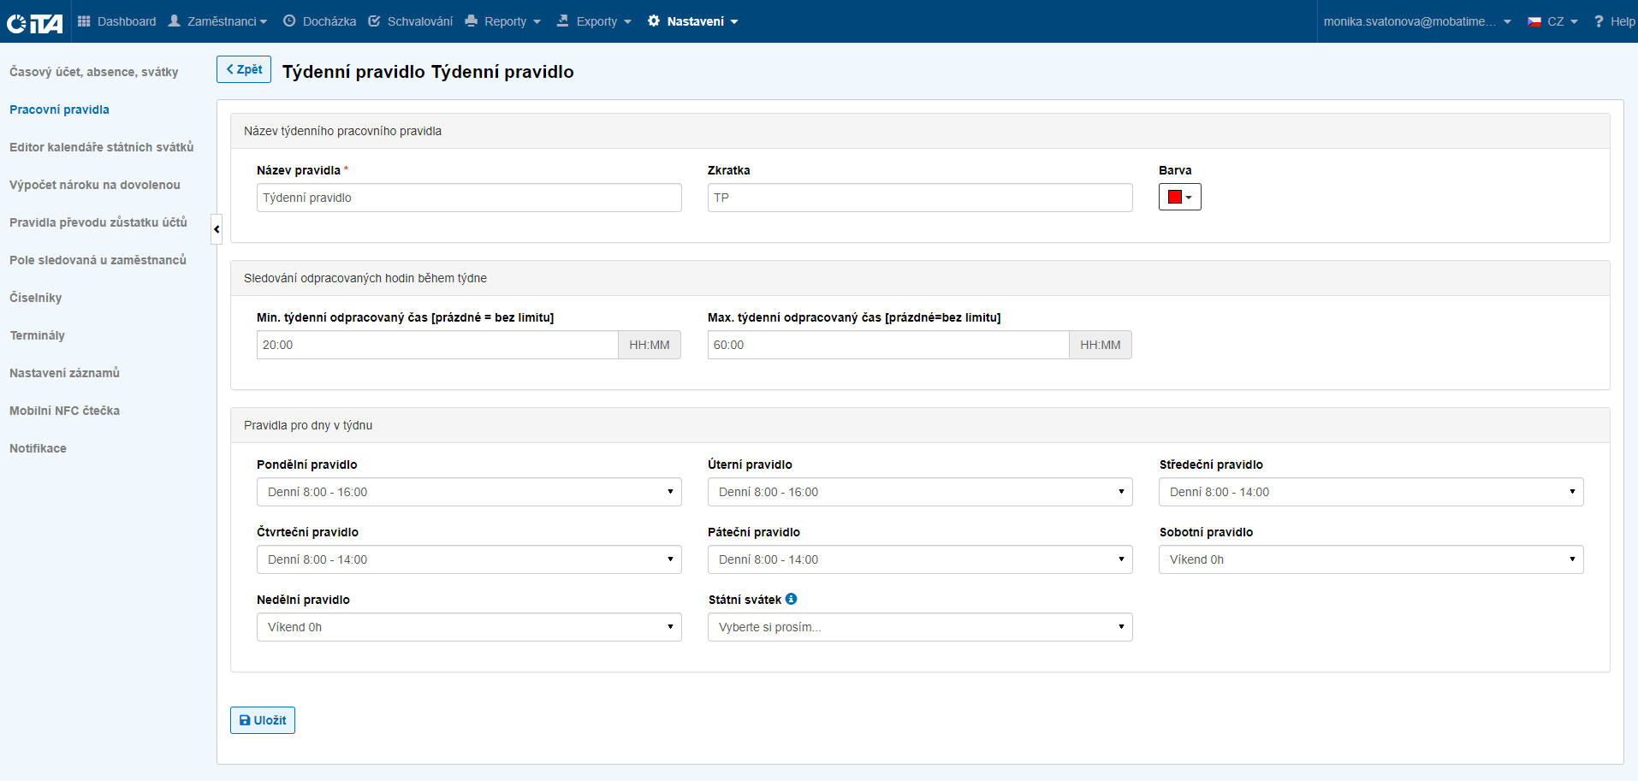1638x781 pixels.
Task: Click the Help question mark icon
Action: pos(1598,21)
